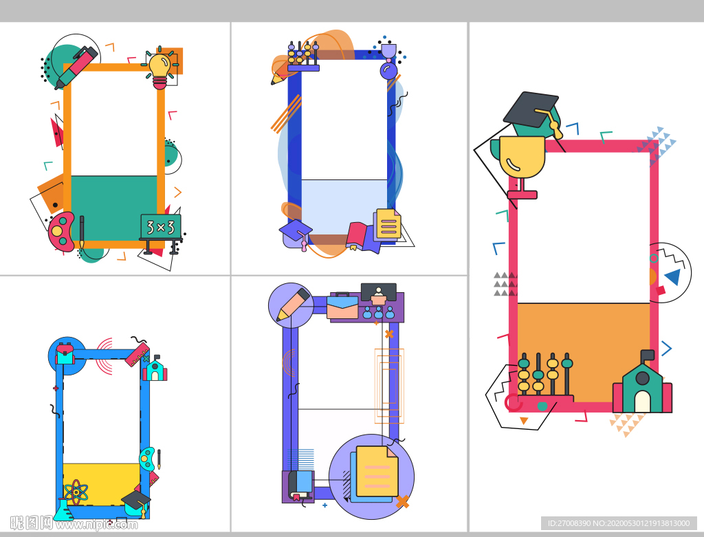Select the pink marker pen icon
Viewport: 704px width, 537px height.
click(75, 67)
